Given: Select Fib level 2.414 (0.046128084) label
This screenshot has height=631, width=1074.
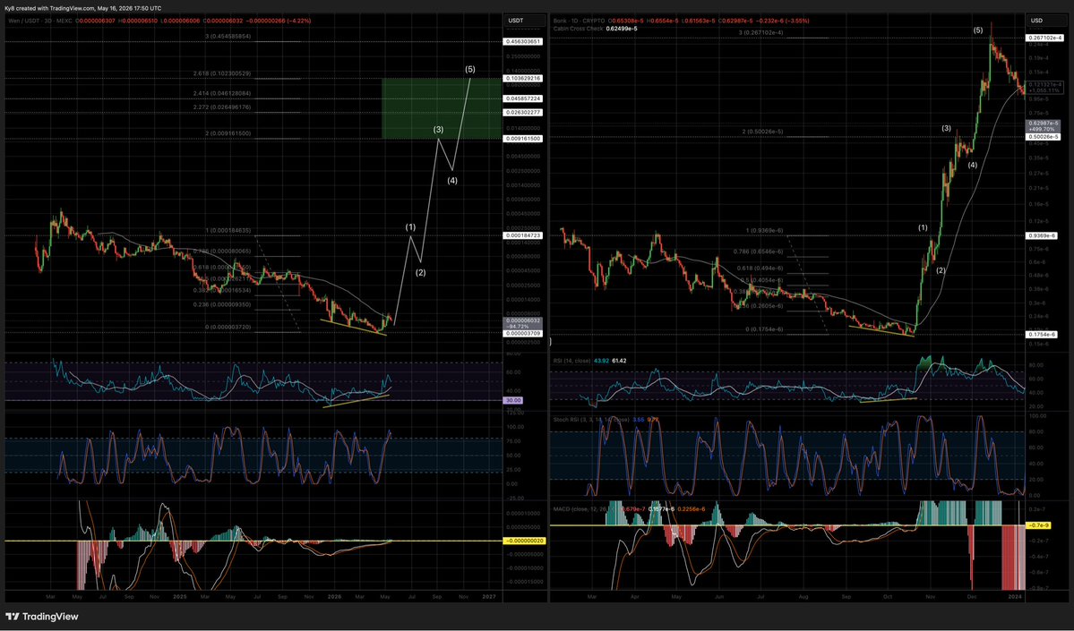Looking at the screenshot, I should click(222, 93).
